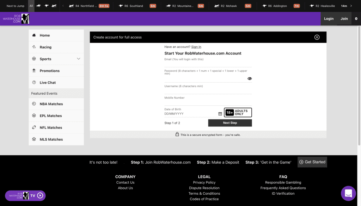Open the R4 Northfield race
361x206 pixels.
(x=89, y=6)
